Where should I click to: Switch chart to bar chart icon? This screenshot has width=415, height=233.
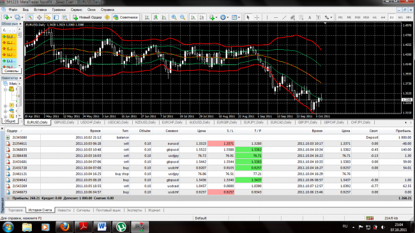coord(147,17)
